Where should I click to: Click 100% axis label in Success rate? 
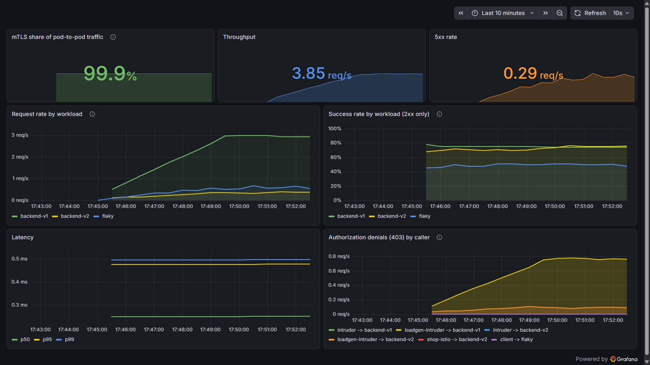click(335, 129)
